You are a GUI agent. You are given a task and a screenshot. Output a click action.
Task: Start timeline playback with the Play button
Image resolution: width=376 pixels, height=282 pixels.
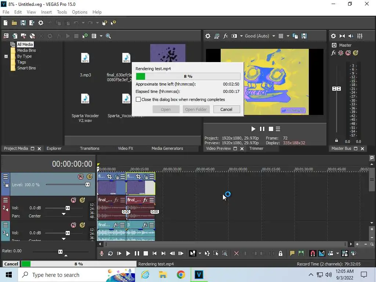[x=128, y=253]
